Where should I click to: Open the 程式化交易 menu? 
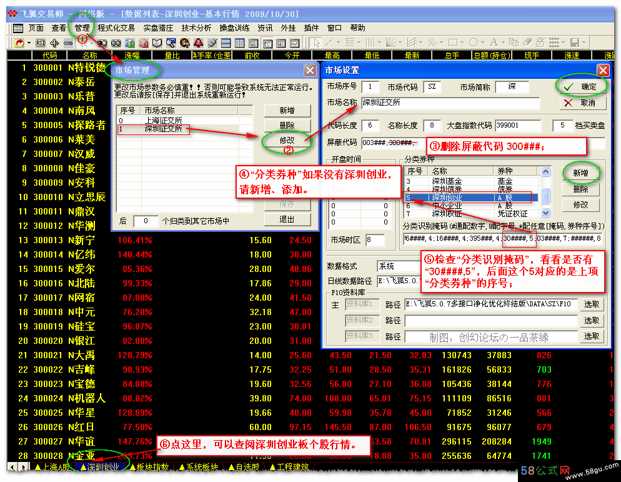(116, 28)
